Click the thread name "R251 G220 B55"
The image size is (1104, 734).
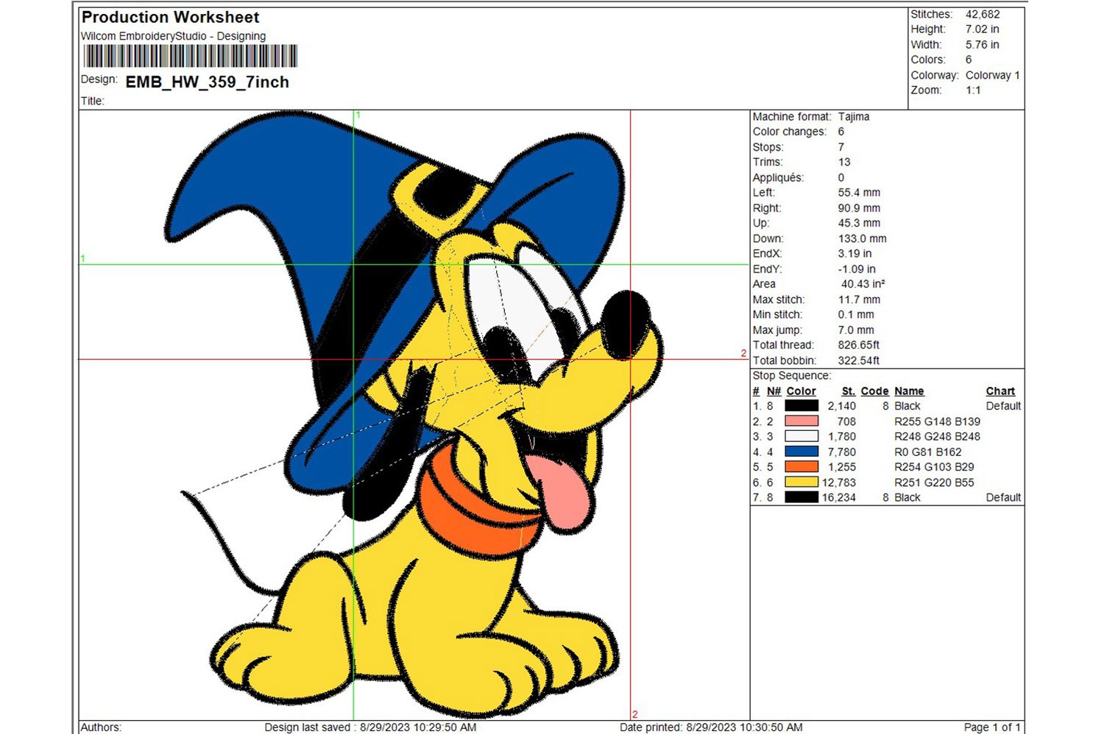point(935,482)
